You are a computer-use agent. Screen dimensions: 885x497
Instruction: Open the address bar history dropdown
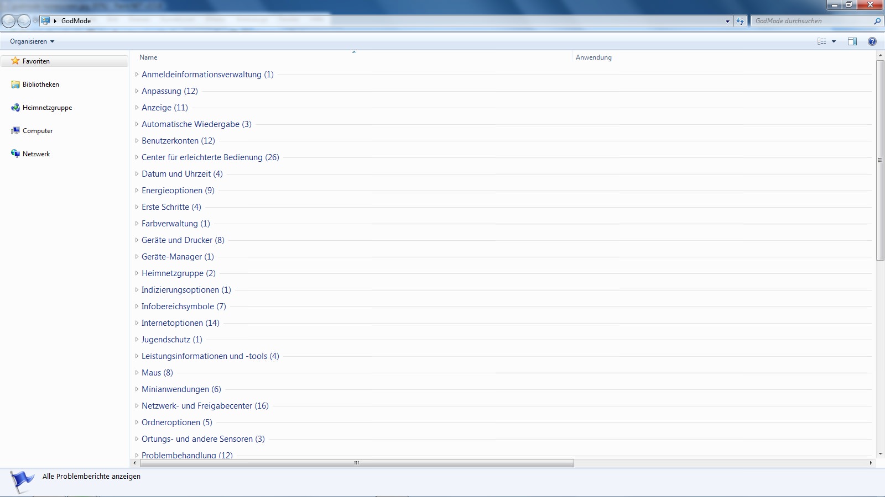(x=727, y=21)
